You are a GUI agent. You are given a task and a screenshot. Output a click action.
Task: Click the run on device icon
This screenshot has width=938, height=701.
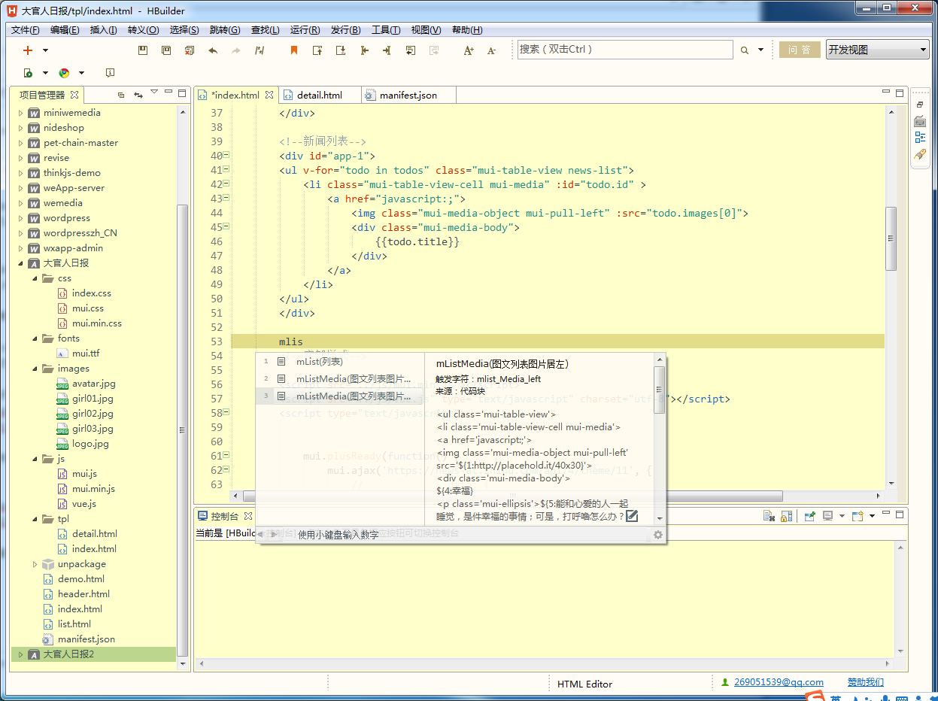click(x=28, y=73)
